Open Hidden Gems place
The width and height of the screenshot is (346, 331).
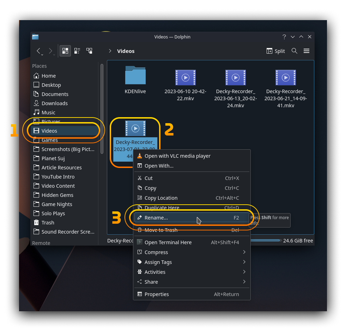65,195
